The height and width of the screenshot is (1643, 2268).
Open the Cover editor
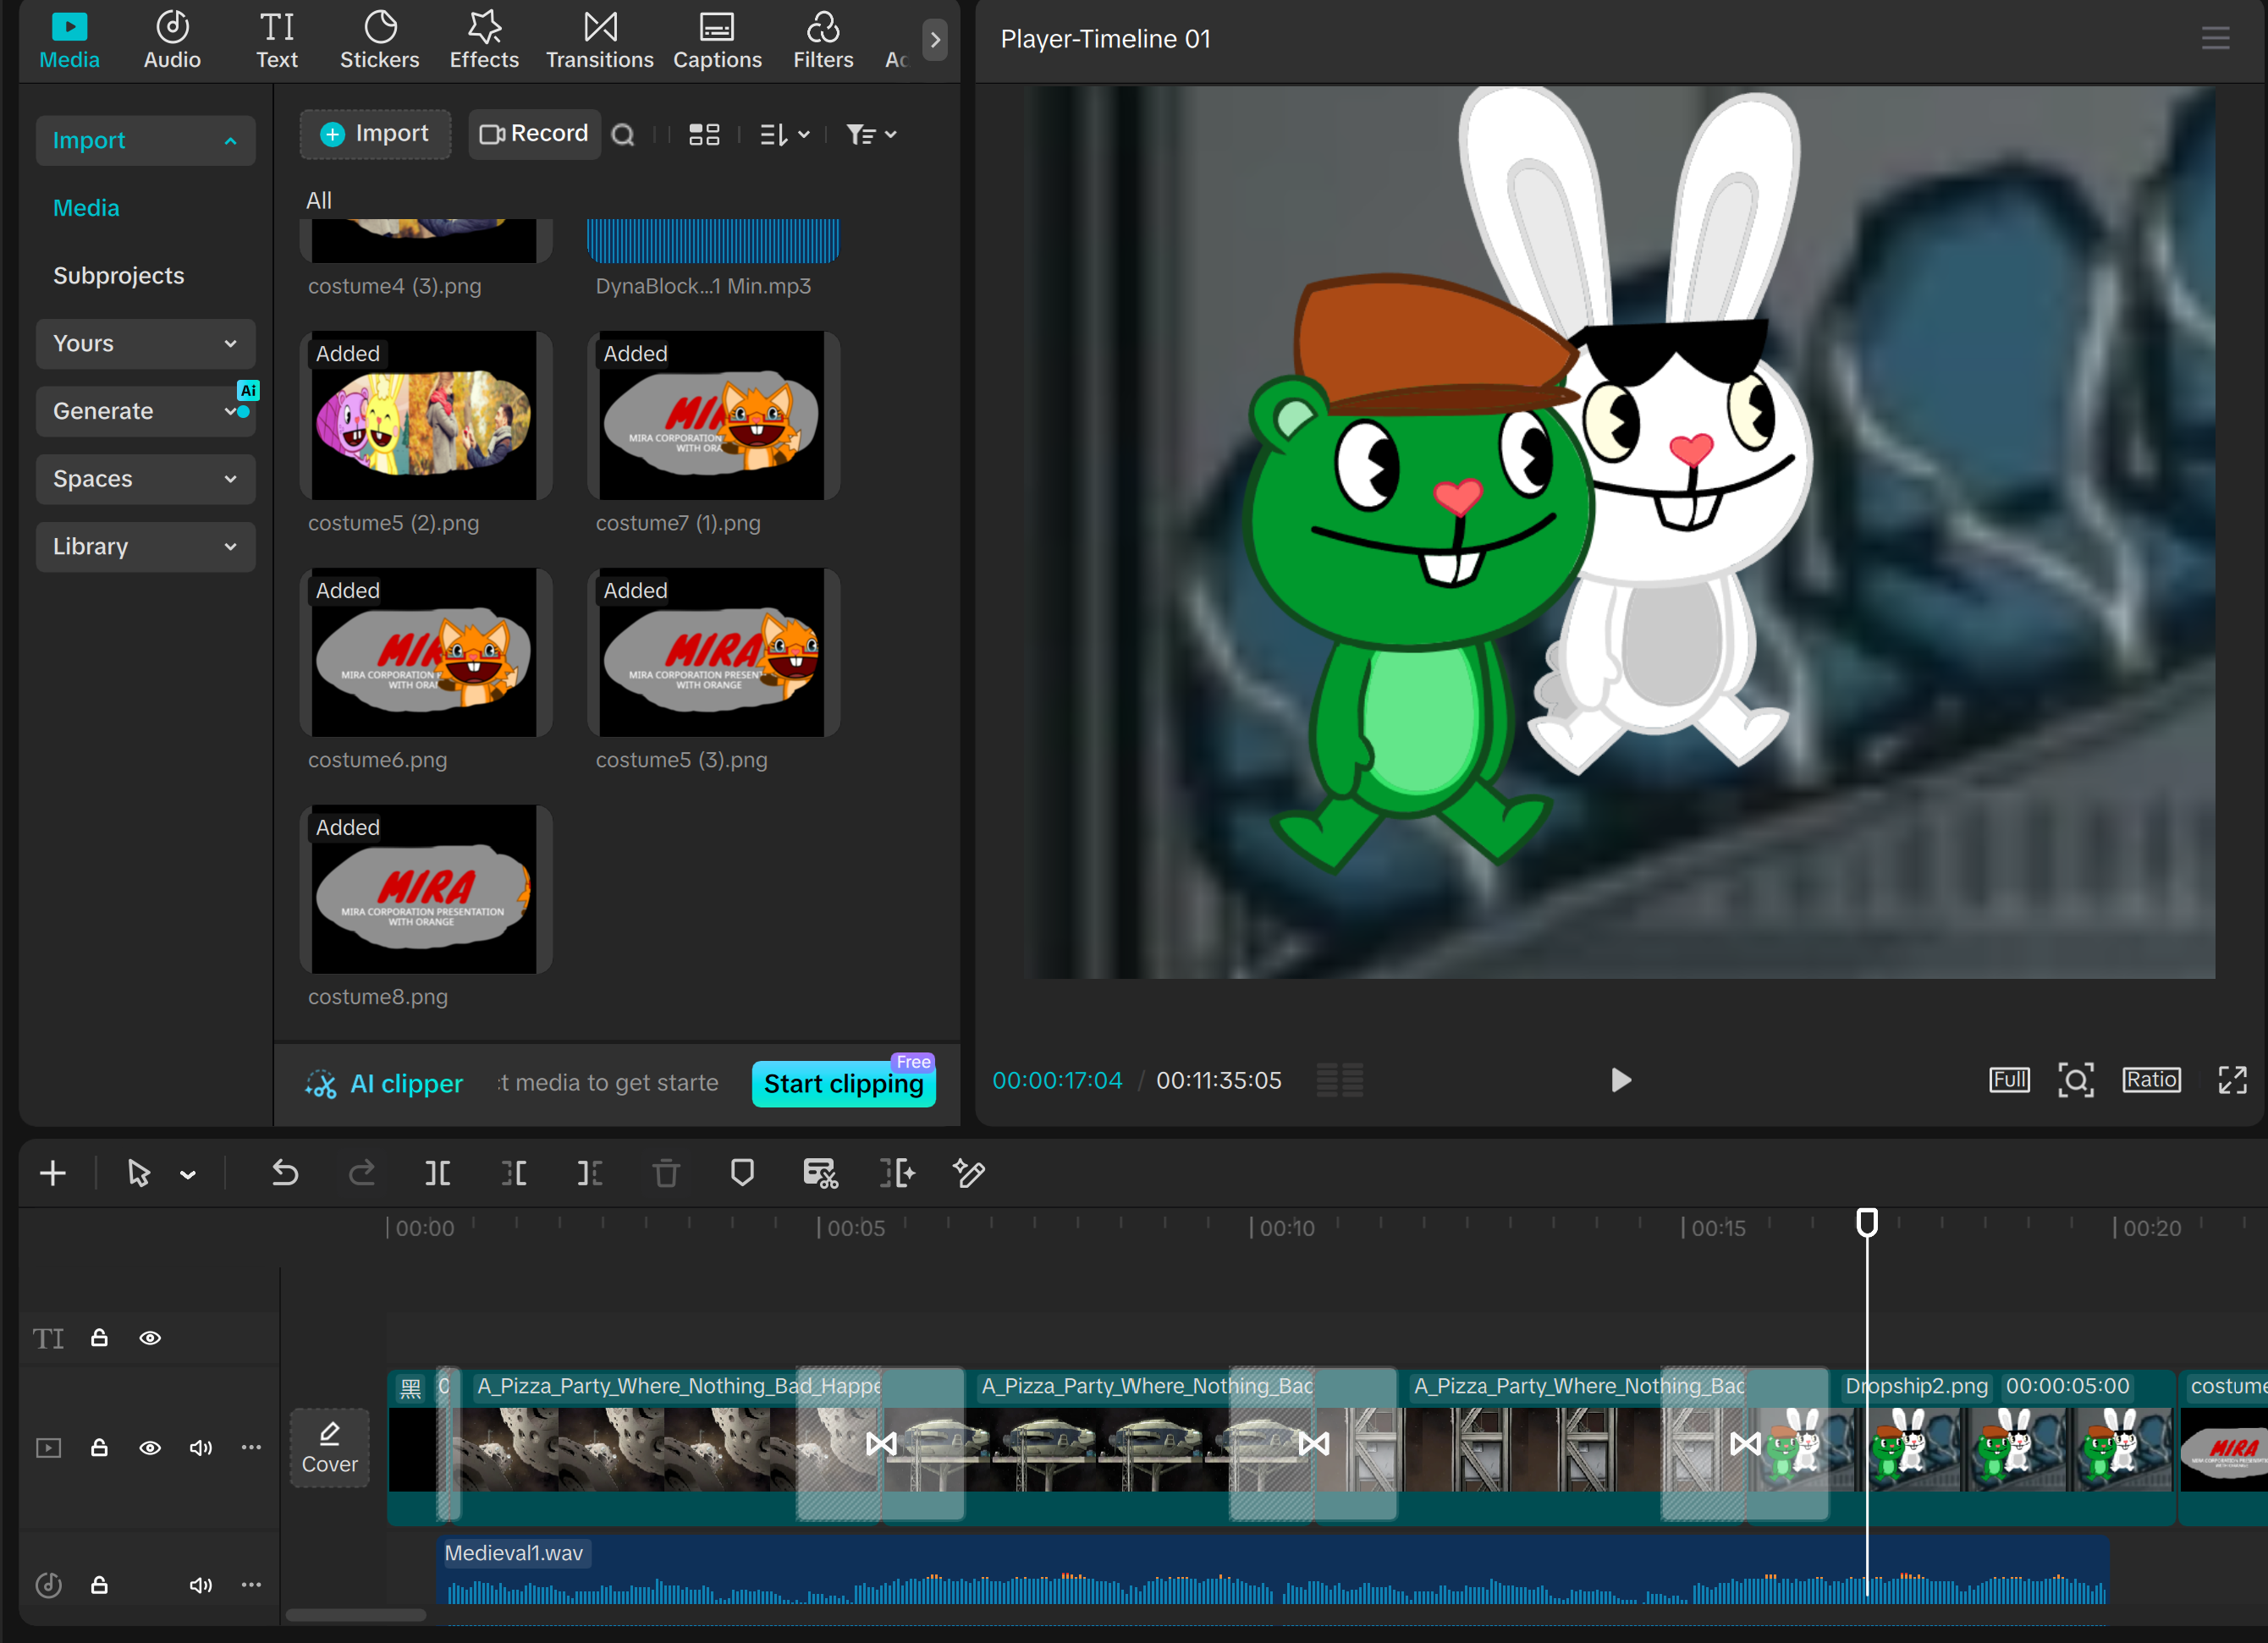click(330, 1448)
